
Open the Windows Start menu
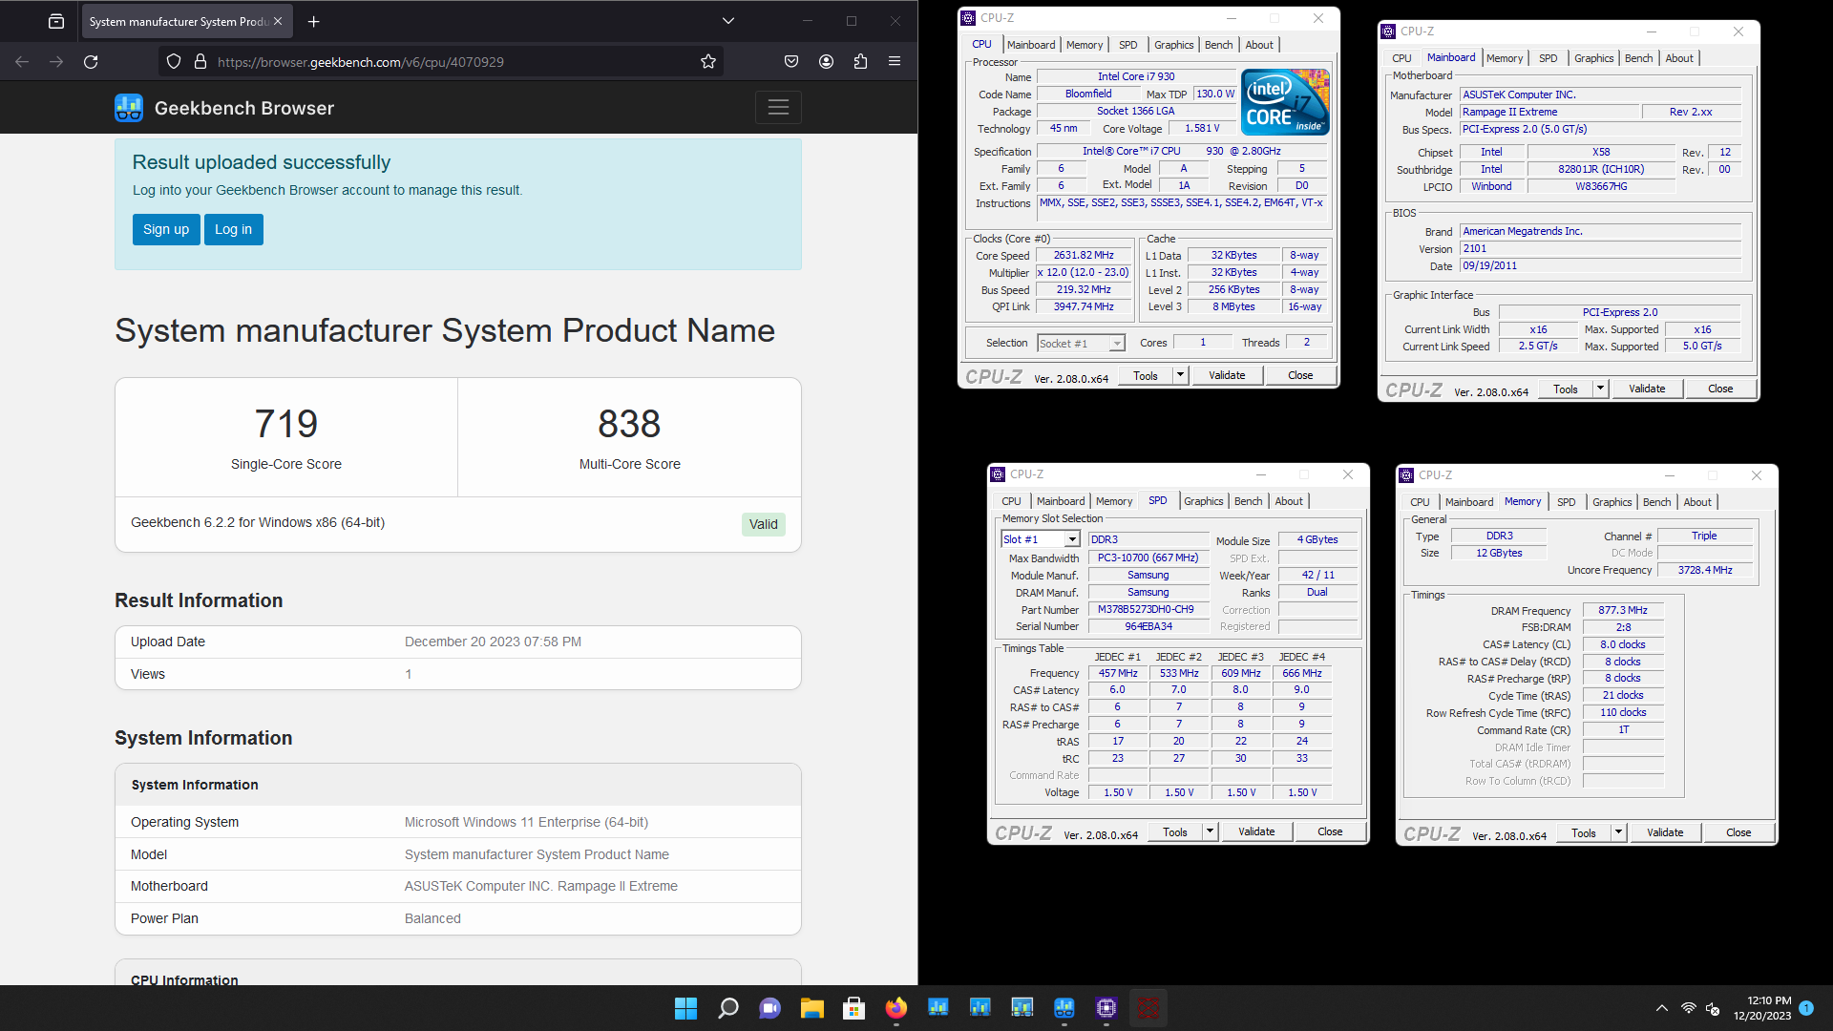pyautogui.click(x=685, y=1008)
